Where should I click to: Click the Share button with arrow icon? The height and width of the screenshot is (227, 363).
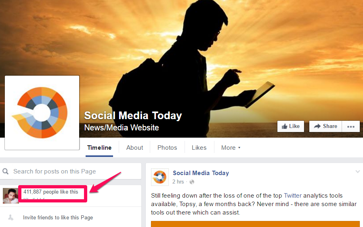click(325, 126)
